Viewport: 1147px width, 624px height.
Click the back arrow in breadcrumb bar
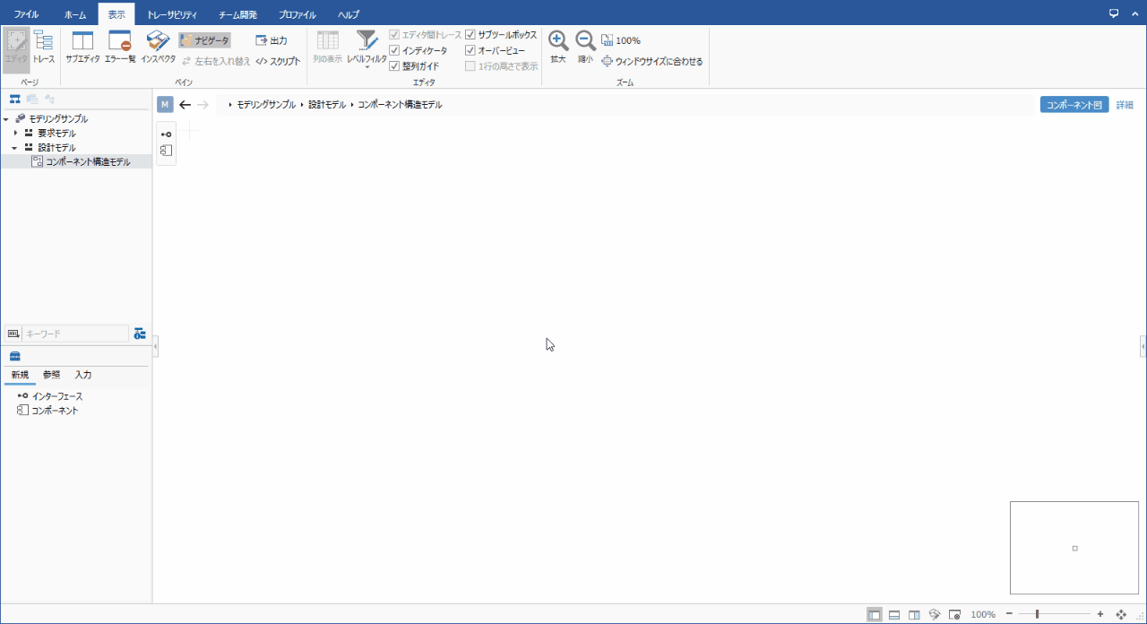[x=185, y=105]
